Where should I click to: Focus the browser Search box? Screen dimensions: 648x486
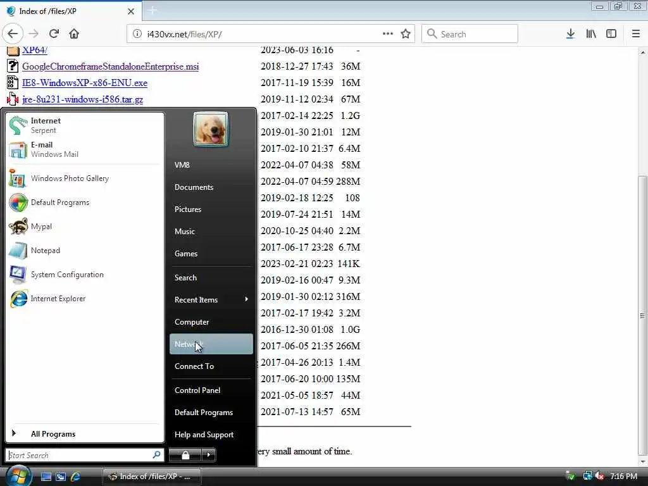[470, 34]
